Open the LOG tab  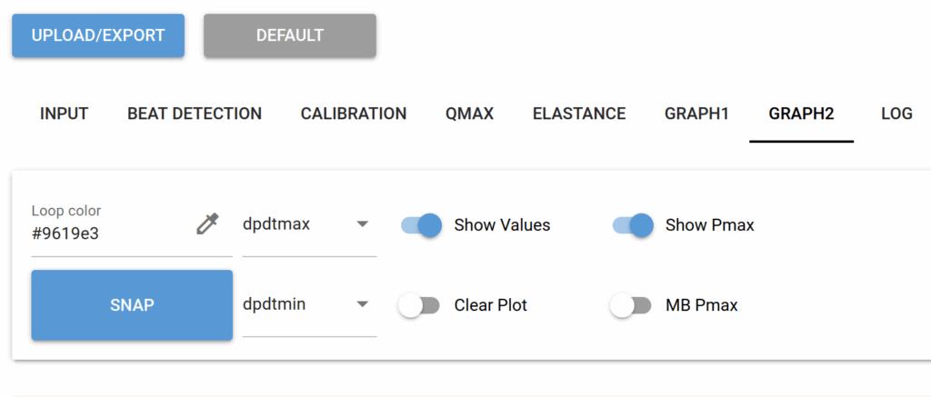(x=896, y=114)
